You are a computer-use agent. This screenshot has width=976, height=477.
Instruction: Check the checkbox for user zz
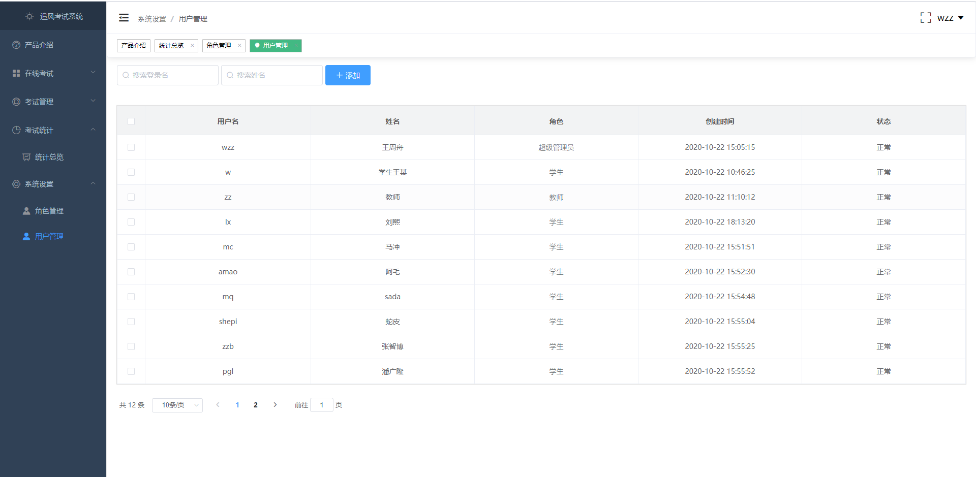[131, 197]
